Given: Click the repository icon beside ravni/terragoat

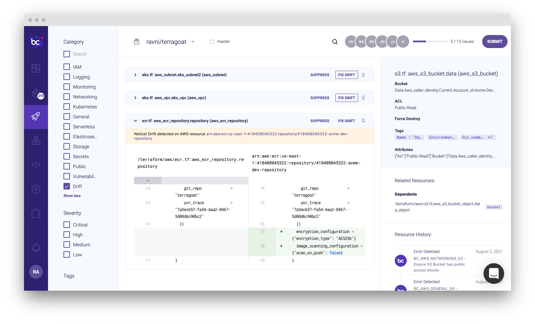Looking at the screenshot, I should [x=136, y=42].
